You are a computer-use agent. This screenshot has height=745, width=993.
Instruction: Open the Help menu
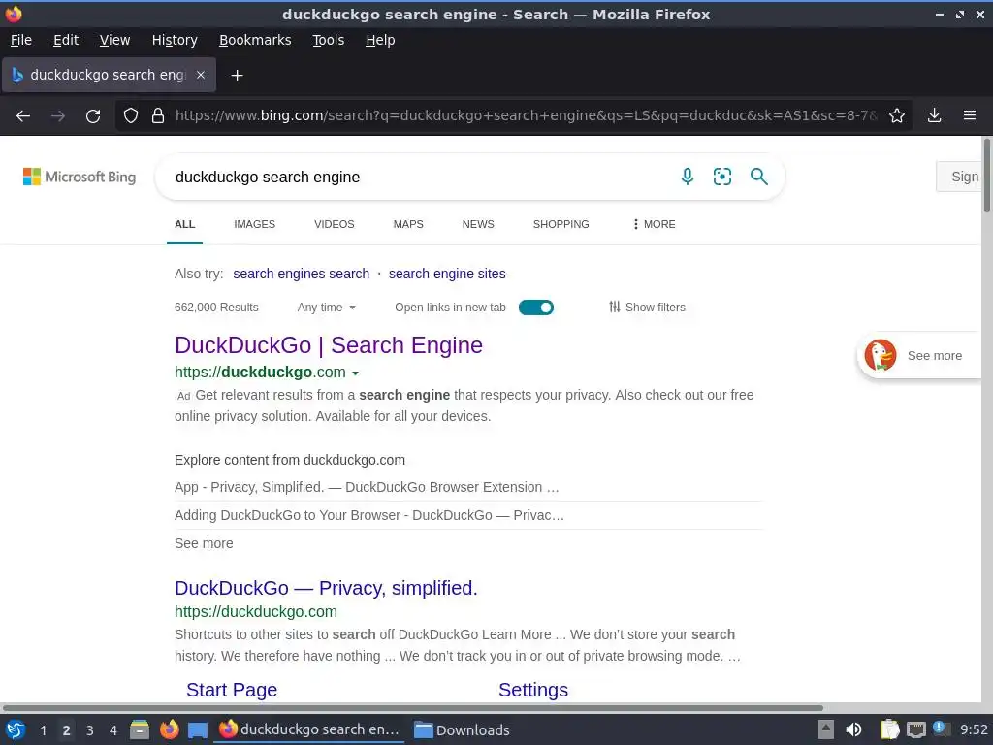click(x=380, y=40)
